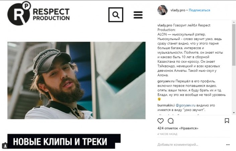The image size is (236, 151).
Task: Click the bearded rapper photo
Action: pyautogui.click(x=76, y=80)
